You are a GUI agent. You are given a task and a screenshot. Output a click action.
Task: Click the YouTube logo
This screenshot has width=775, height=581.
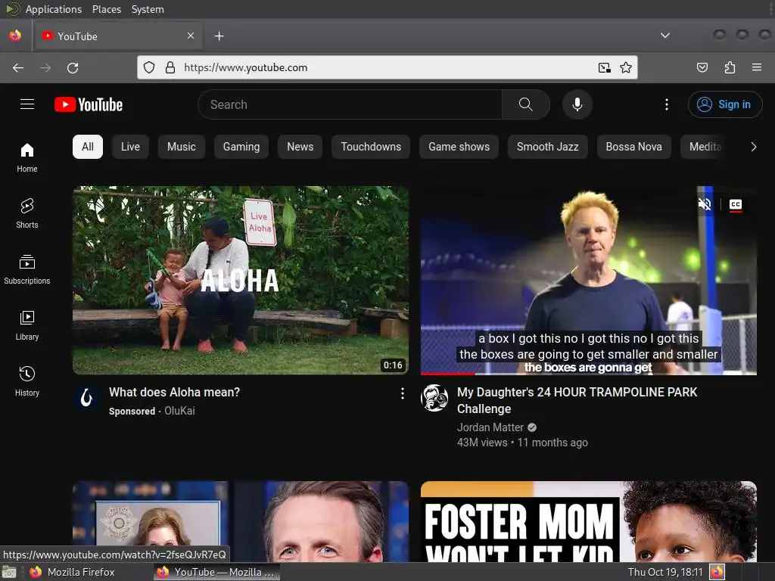(89, 104)
